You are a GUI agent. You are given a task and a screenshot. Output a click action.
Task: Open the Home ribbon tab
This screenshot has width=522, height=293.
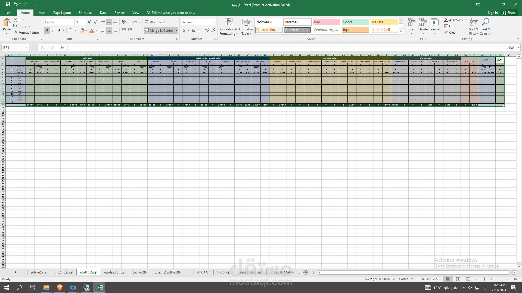click(25, 12)
